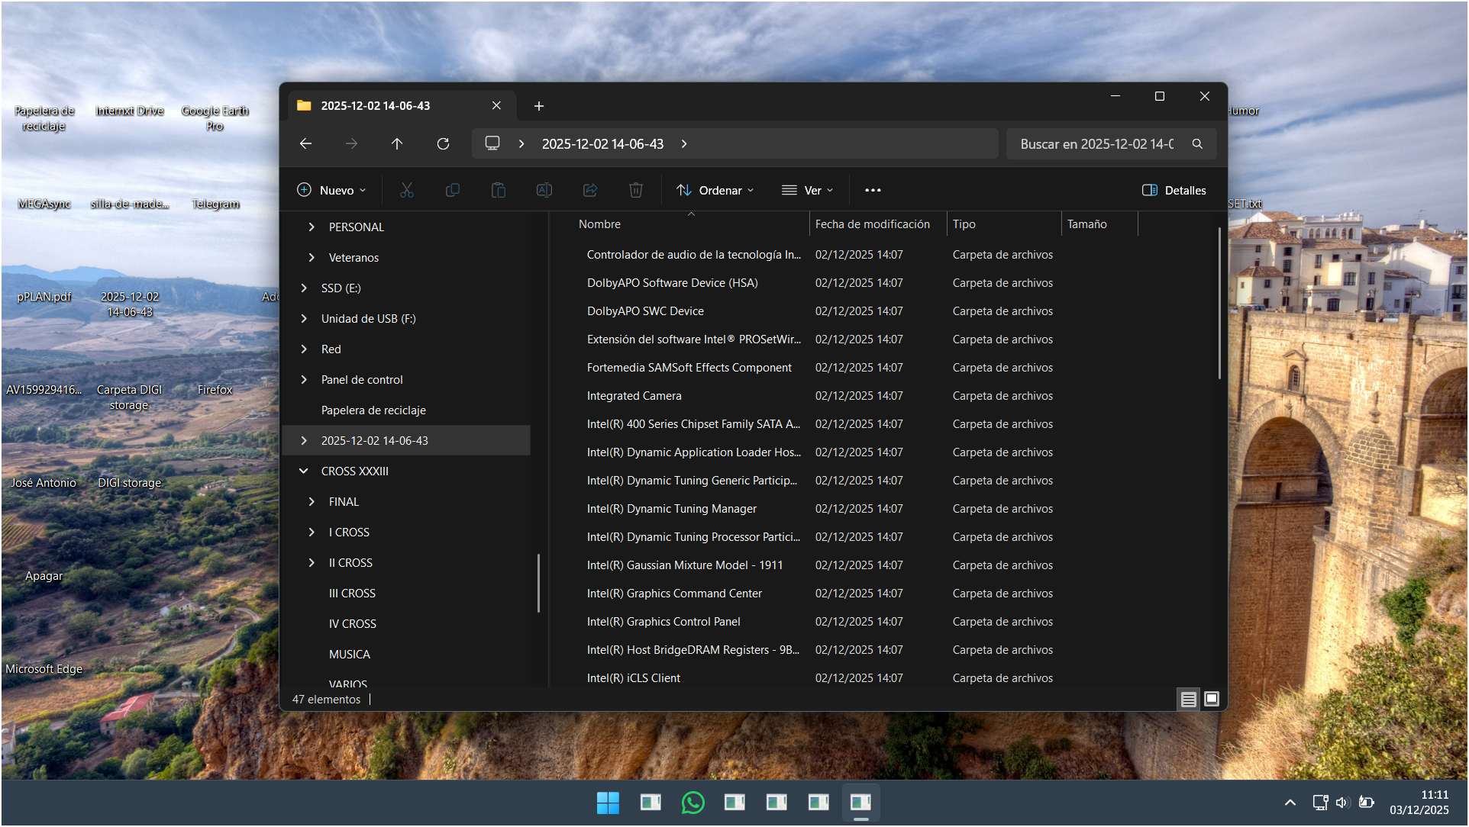Click the Delete trash icon
Viewport: 1469px width, 827px height.
click(636, 190)
